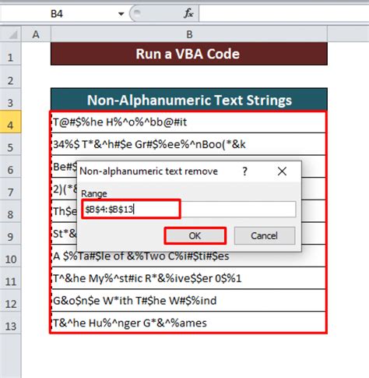This screenshot has width=369, height=378.
Task: Click the formula bar expand handle
Action: (x=137, y=12)
